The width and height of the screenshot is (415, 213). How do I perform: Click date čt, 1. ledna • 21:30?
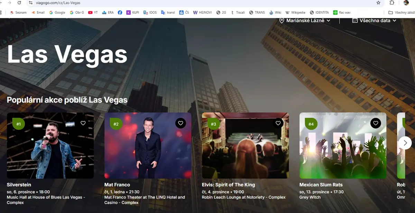(122, 192)
